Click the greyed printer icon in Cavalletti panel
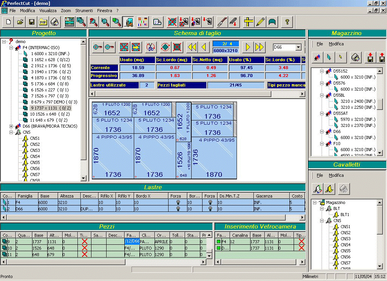387x281 pixels. [x=344, y=189]
